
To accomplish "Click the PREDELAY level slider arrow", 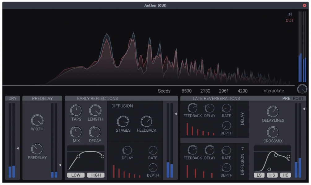I will (x=60, y=165).
